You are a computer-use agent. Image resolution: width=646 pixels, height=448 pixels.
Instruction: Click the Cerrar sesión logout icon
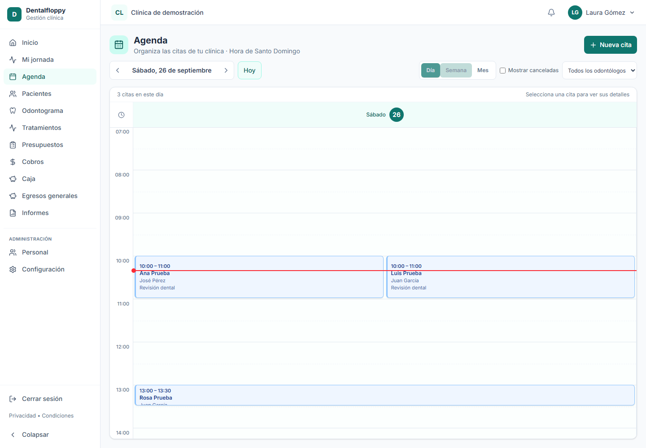tap(13, 399)
